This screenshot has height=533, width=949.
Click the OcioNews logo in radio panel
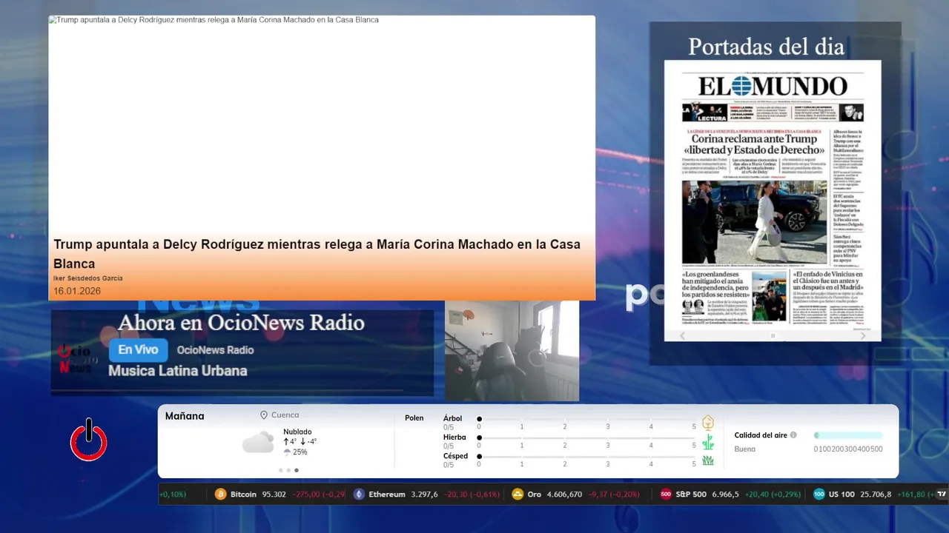point(76,358)
